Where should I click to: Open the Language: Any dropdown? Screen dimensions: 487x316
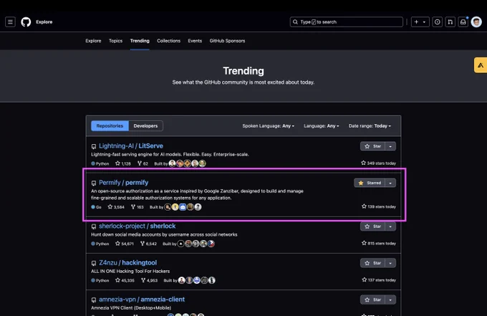[x=322, y=126]
